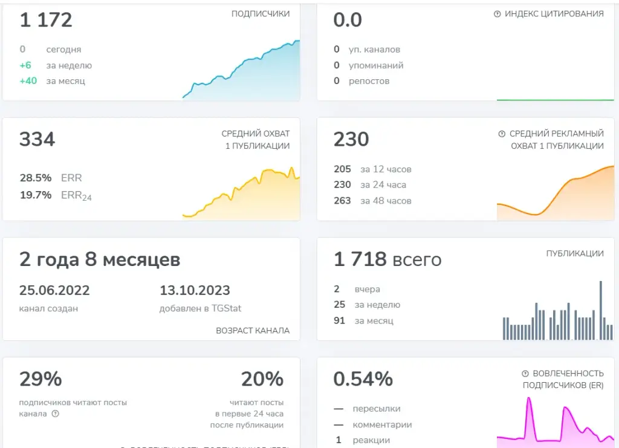Open the ПОДПИСЧИКИ card title
619x448 pixels.
(x=261, y=14)
